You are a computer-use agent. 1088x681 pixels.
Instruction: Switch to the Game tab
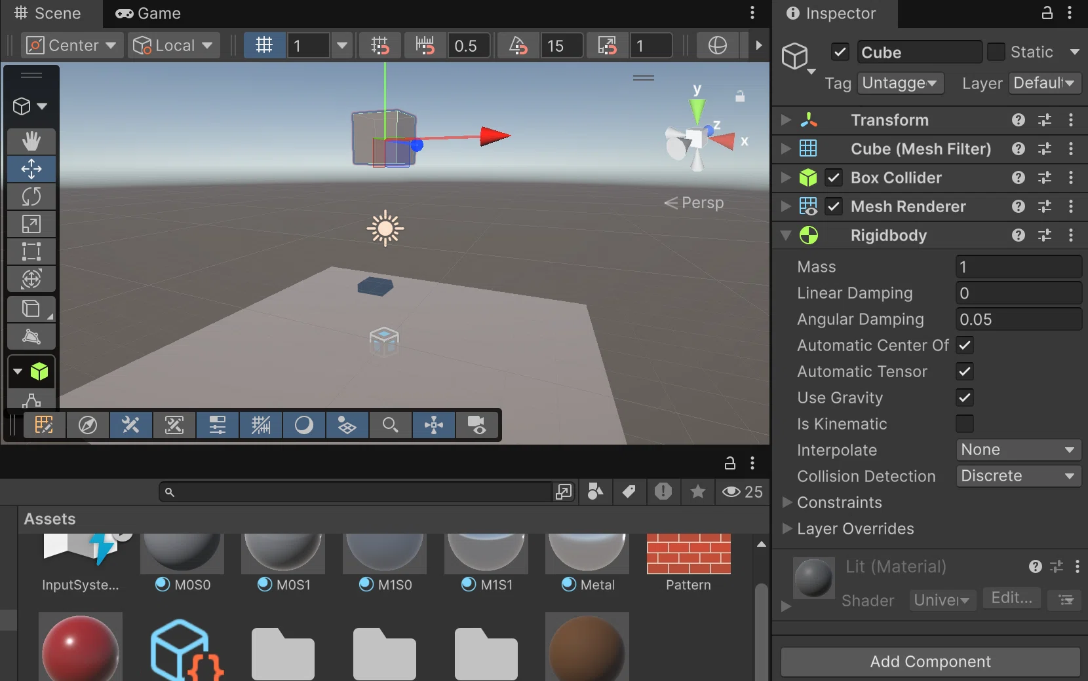point(148,13)
